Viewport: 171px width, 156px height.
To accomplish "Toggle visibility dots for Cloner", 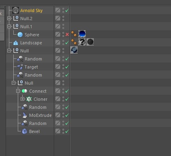I will pyautogui.click(x=63, y=99).
